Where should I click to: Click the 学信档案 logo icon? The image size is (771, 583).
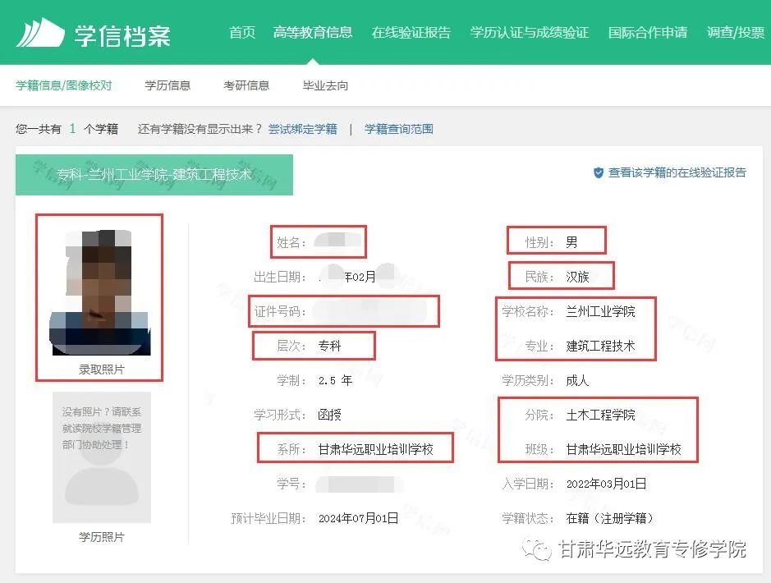(40, 33)
